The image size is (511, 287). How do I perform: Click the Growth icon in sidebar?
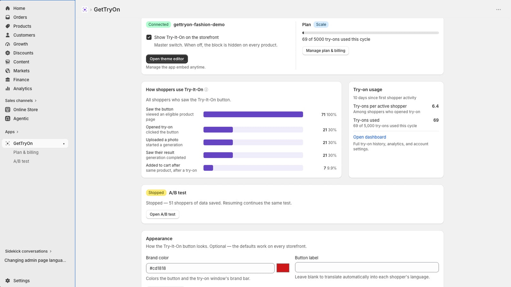(x=8, y=44)
